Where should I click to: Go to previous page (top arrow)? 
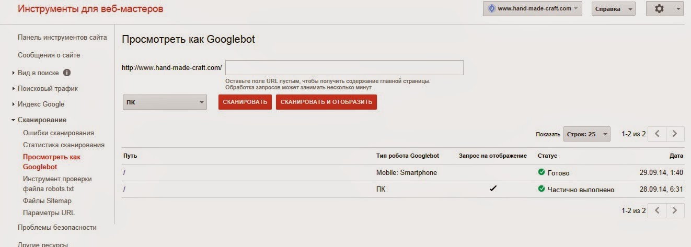tap(658, 134)
